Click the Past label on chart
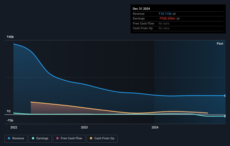The image size is (230, 146). (220, 44)
